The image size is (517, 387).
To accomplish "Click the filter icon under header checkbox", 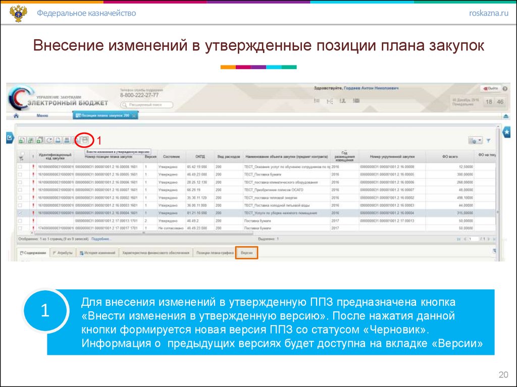I will point(21,159).
